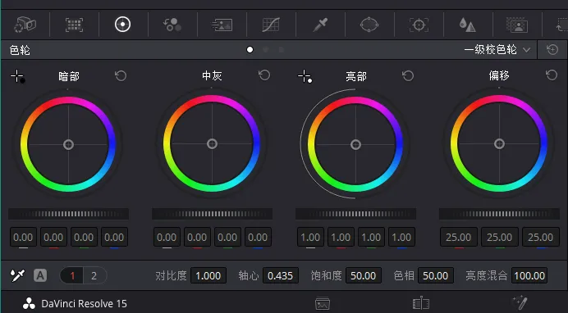Click center of 偏移 color wheel
The width and height of the screenshot is (568, 313).
499,144
